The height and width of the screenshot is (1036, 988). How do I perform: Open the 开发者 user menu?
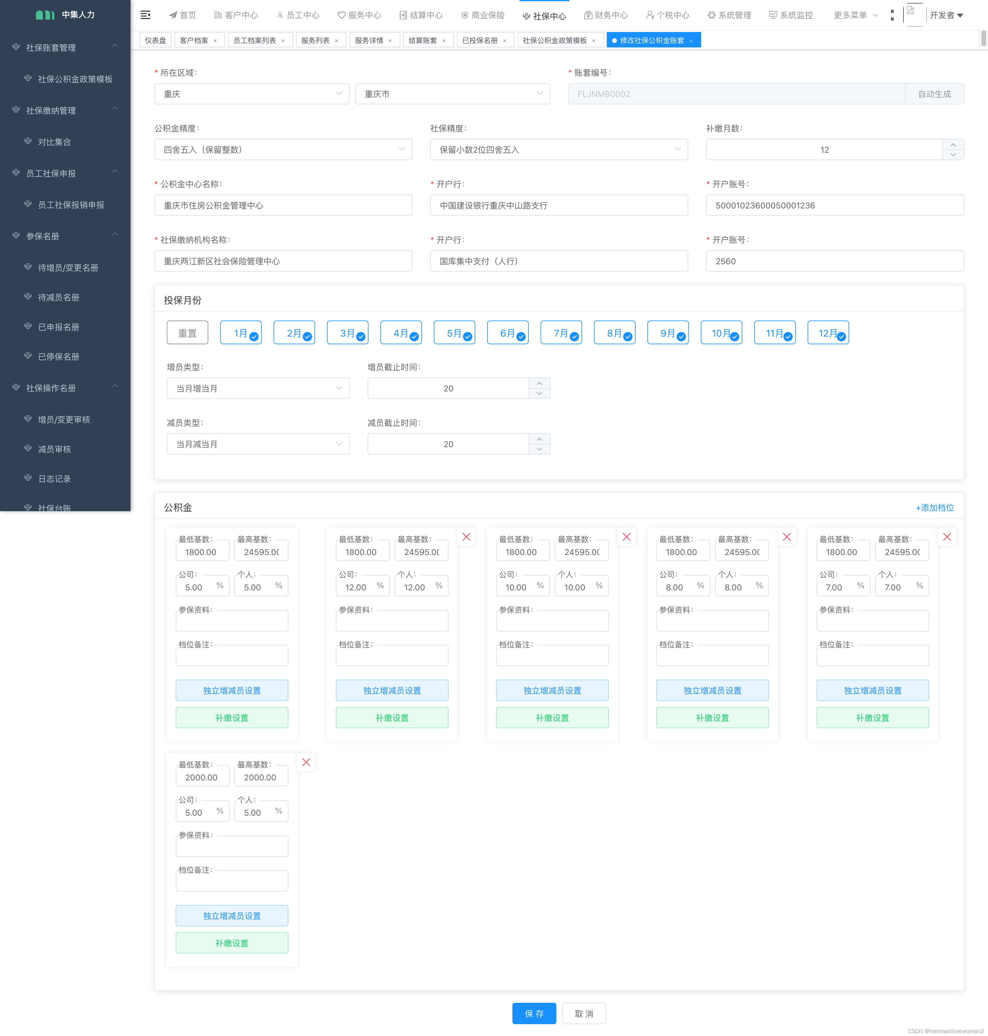coord(946,15)
